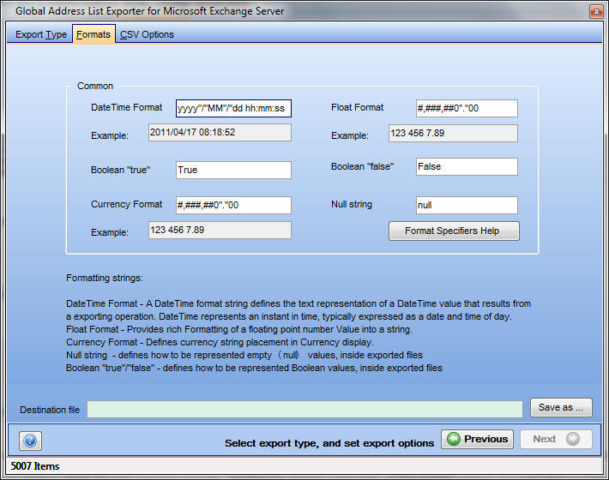Click the Destination file field
The image size is (609, 480).
click(304, 410)
